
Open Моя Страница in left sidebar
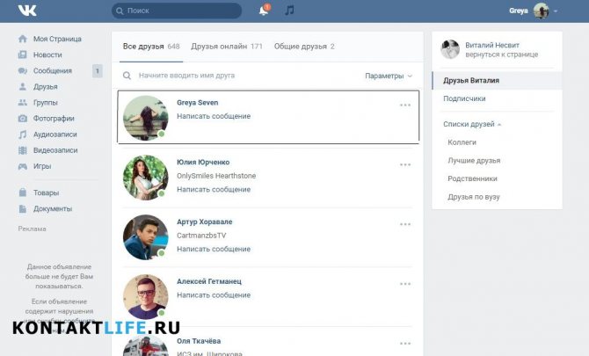point(57,39)
